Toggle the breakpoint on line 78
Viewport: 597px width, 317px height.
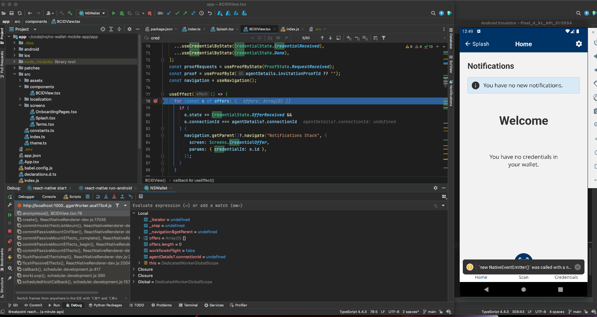(x=156, y=101)
